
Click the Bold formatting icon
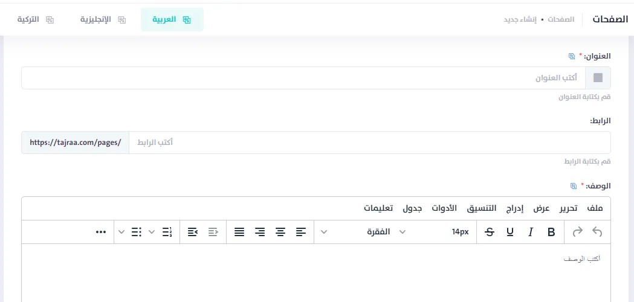pyautogui.click(x=551, y=232)
